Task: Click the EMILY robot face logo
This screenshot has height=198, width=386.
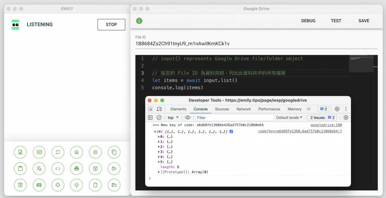Action: pyautogui.click(x=15, y=25)
